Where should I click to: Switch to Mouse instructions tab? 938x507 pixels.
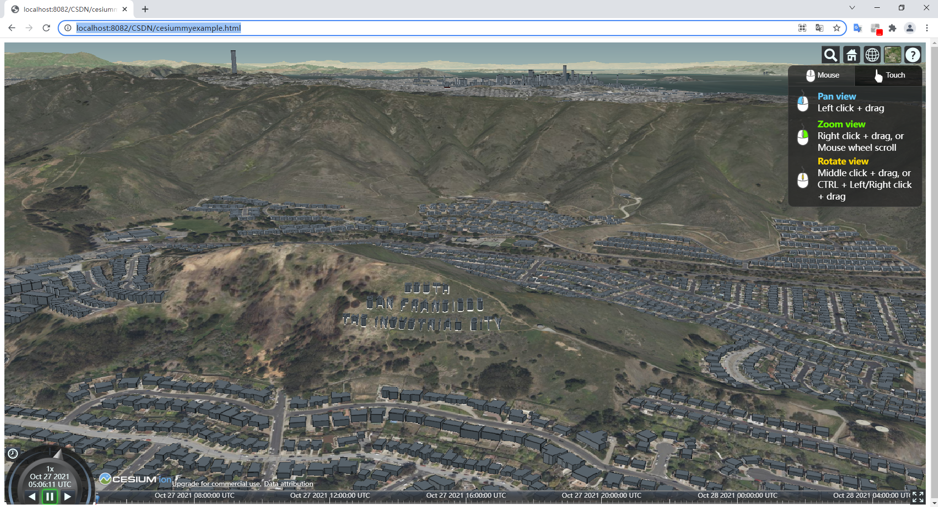point(822,75)
